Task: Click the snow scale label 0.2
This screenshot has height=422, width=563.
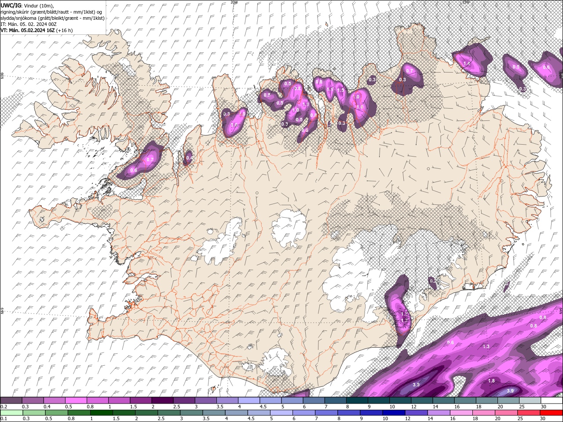Action: pos(4,407)
